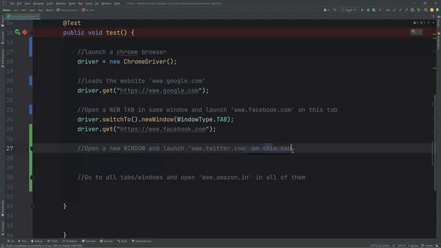
Task: Open the Git tool window button
Action: (11, 241)
